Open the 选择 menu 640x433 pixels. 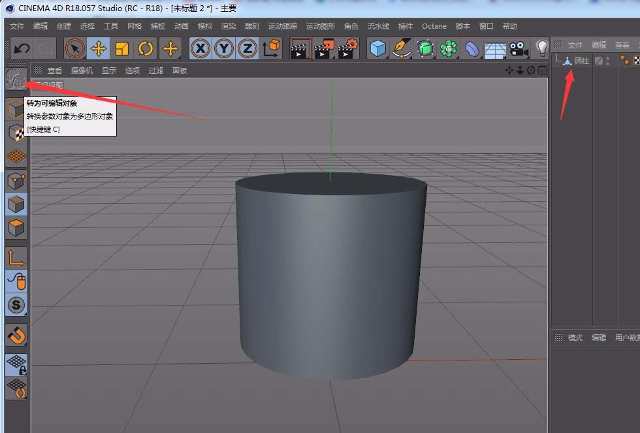click(x=88, y=26)
